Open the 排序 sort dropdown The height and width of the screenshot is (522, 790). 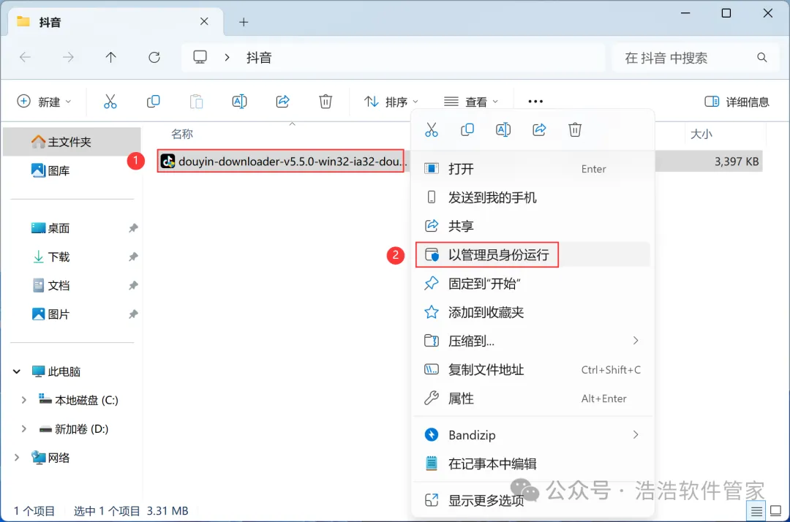click(x=391, y=102)
